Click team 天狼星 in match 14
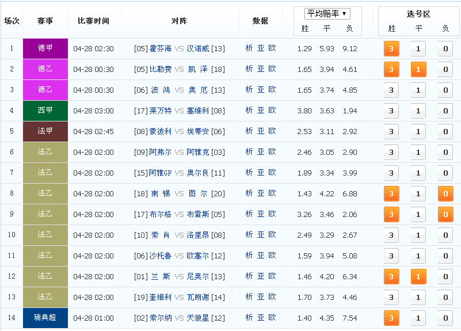The image size is (461, 331). click(198, 318)
